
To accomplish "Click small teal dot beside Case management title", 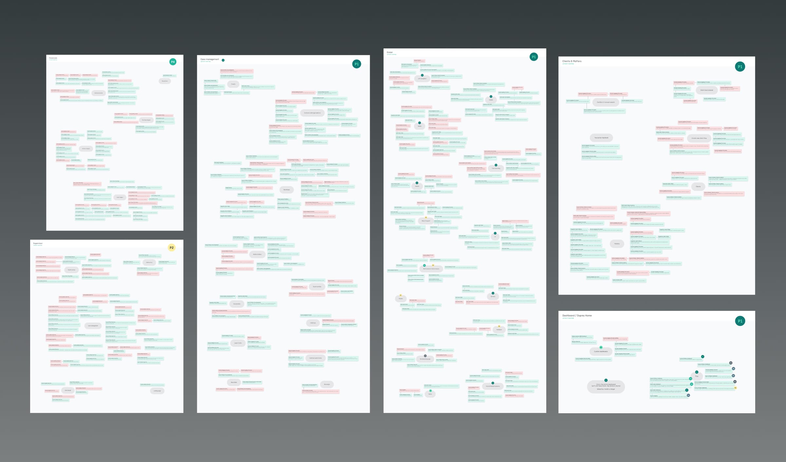I will click(x=223, y=60).
